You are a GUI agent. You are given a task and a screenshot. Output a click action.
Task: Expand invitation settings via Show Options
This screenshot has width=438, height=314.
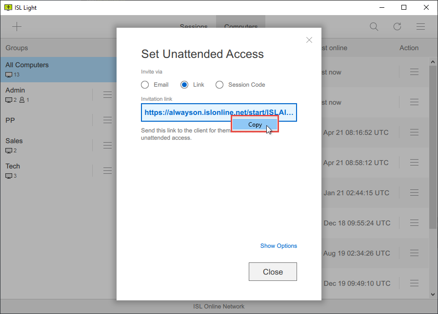279,246
